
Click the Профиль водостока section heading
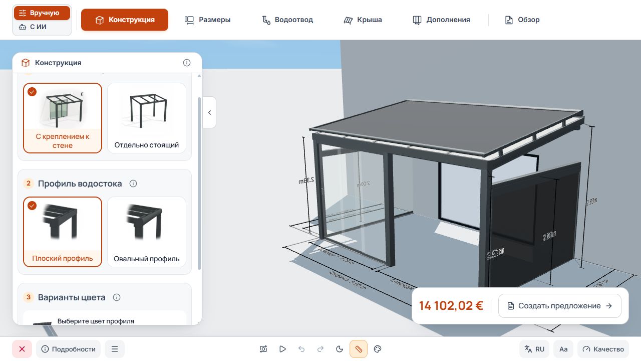80,184
